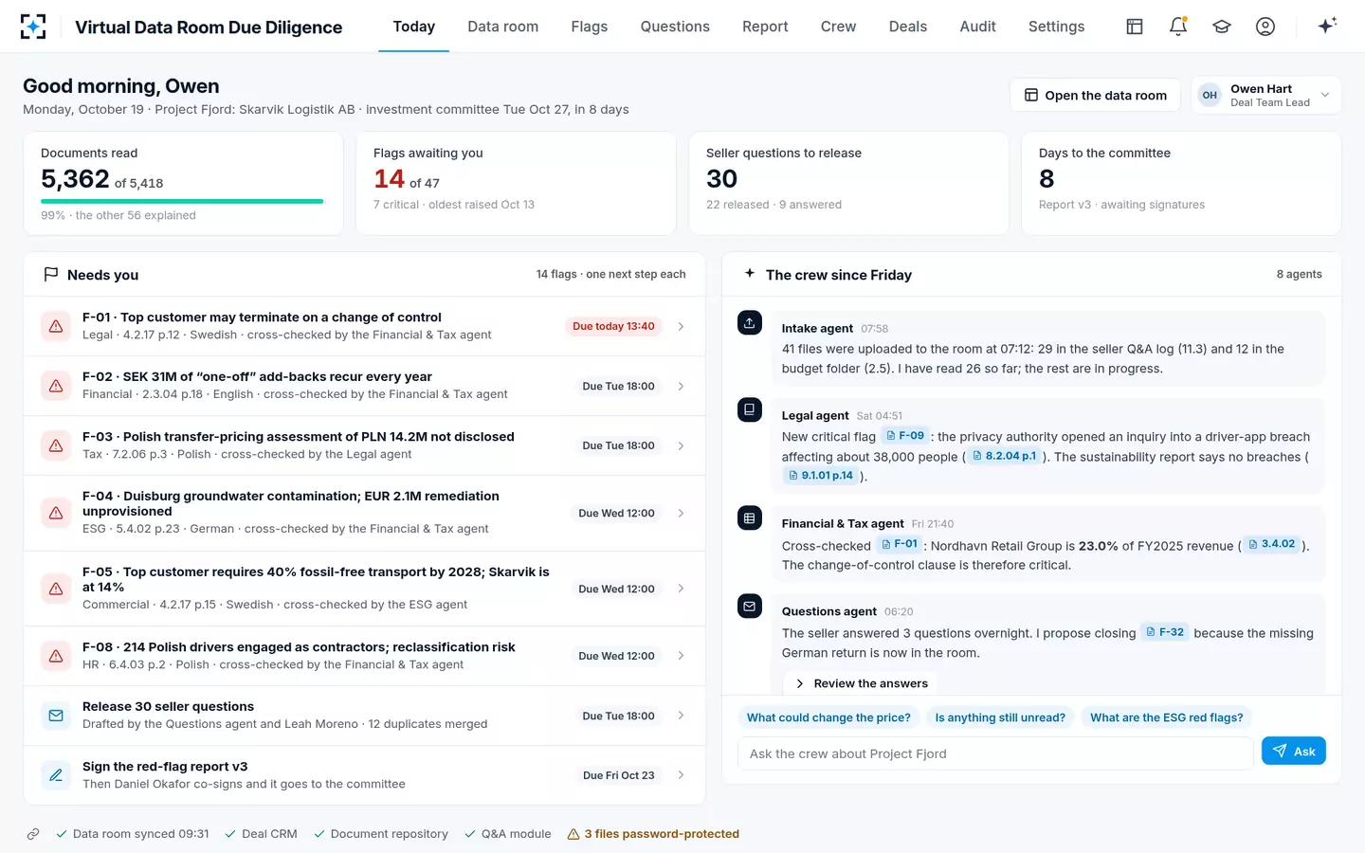Click envelope icon for Release 30 seller questions
The width and height of the screenshot is (1365, 853).
pos(56,716)
